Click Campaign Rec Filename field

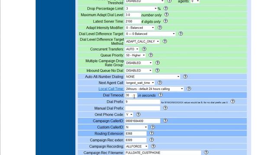click(x=163, y=153)
